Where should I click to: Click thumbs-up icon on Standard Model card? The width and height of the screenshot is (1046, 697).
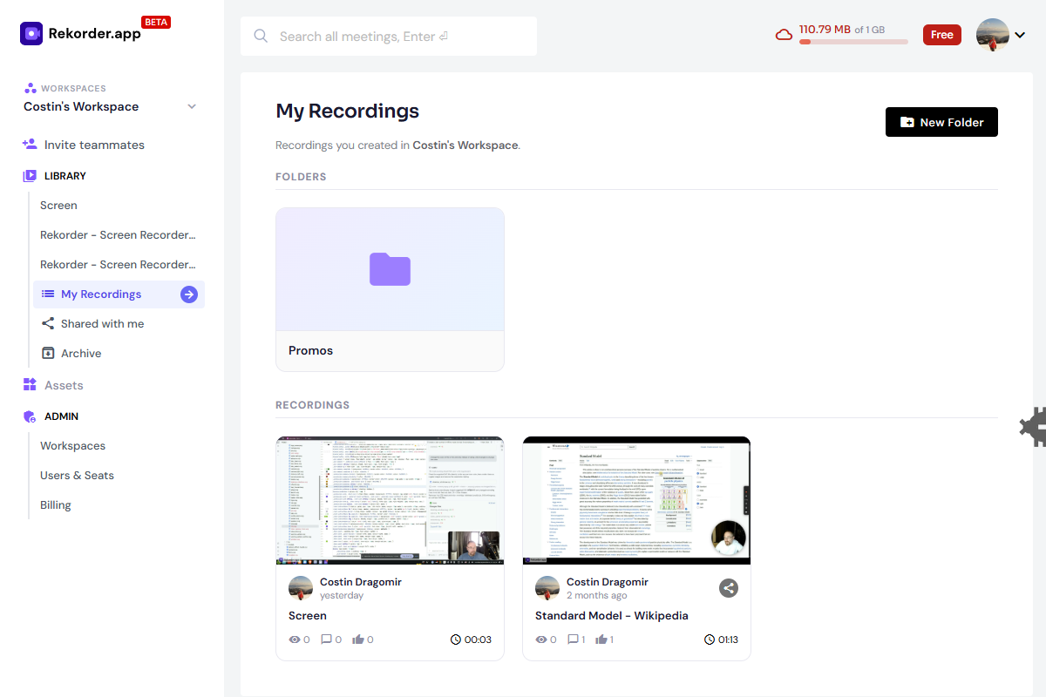tap(601, 639)
